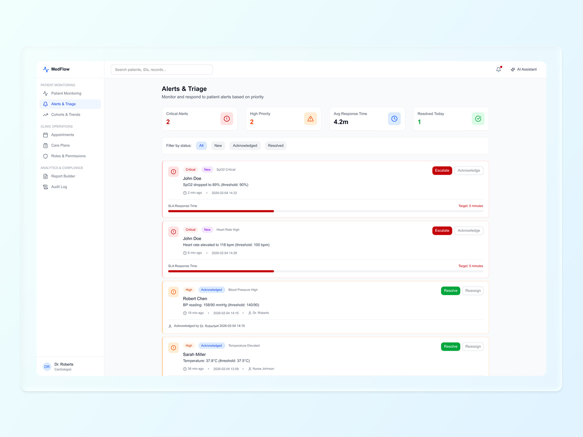Open Care Plans from sidebar

click(x=70, y=146)
